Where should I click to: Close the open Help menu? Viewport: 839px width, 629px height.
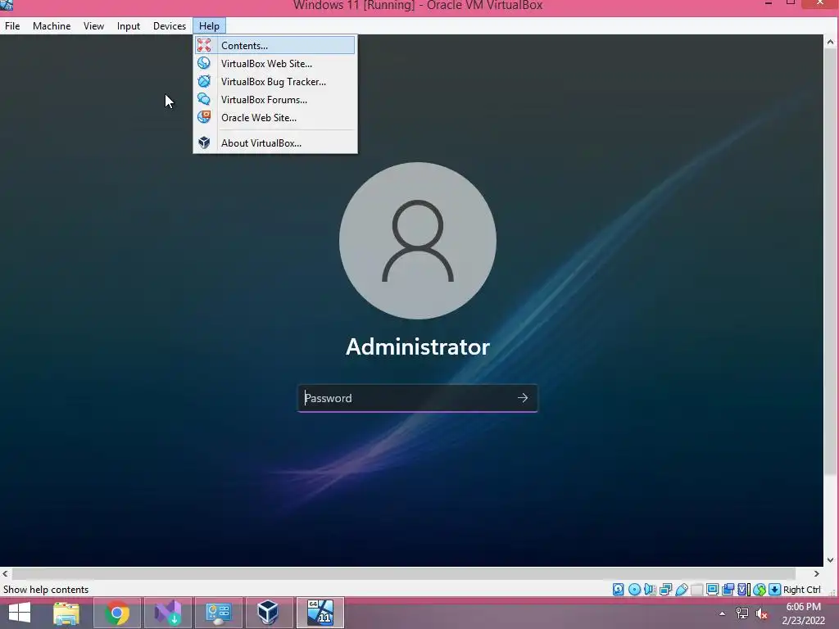click(209, 25)
